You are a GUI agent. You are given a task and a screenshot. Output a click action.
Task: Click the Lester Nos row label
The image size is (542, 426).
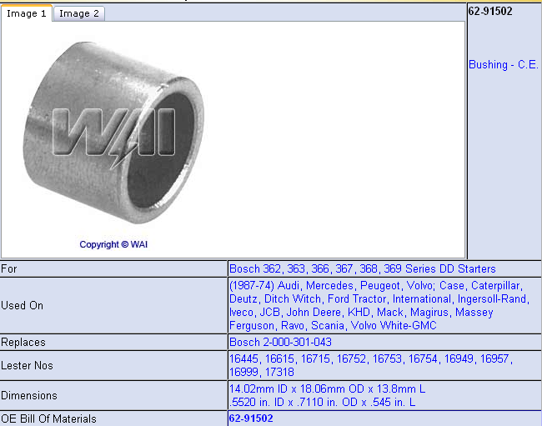tap(27, 365)
